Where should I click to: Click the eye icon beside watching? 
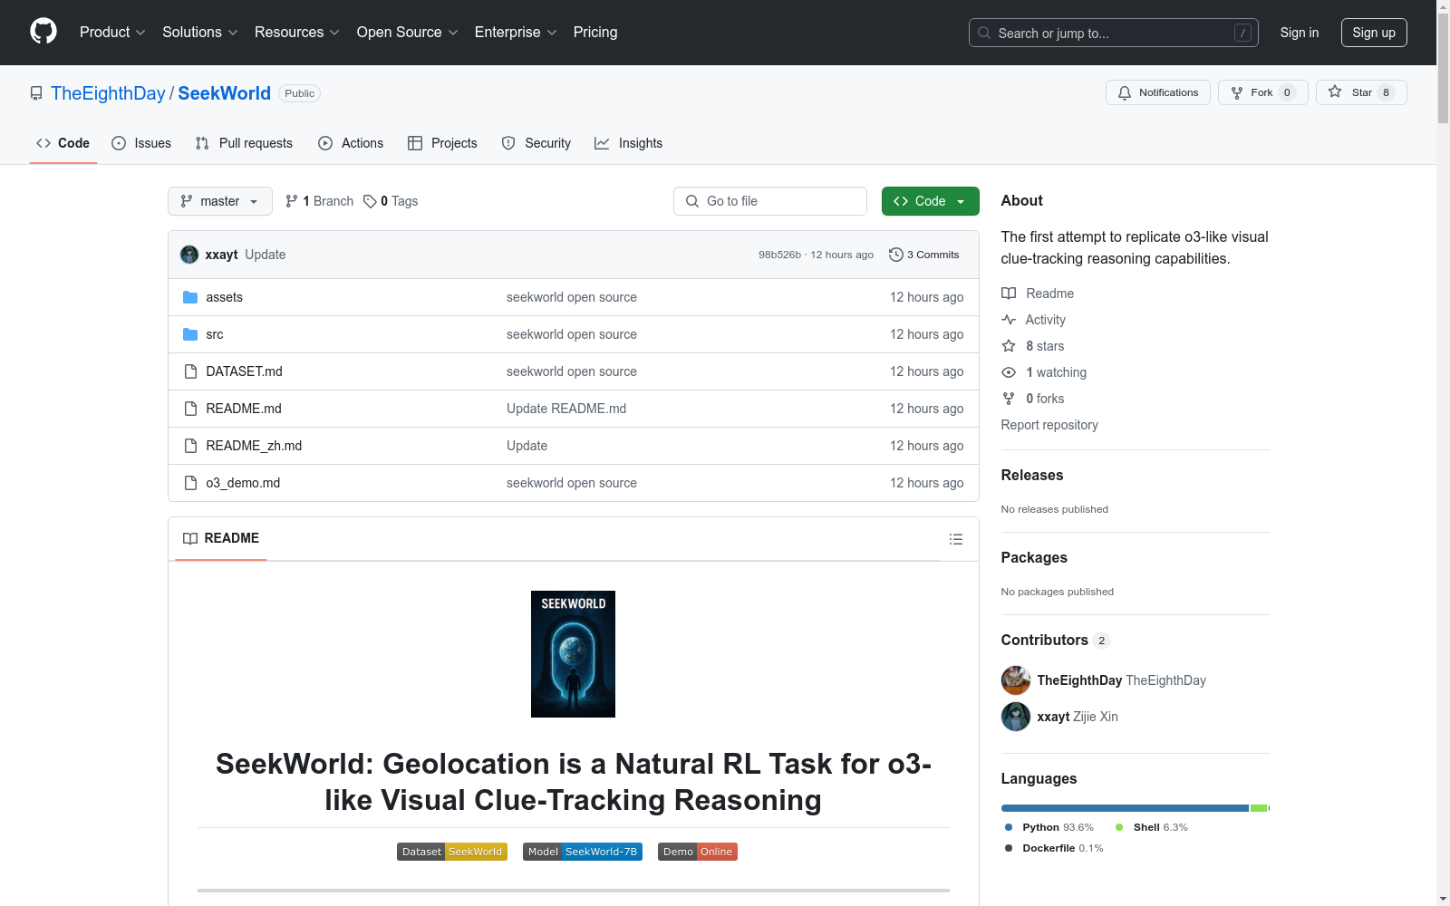(x=1009, y=372)
